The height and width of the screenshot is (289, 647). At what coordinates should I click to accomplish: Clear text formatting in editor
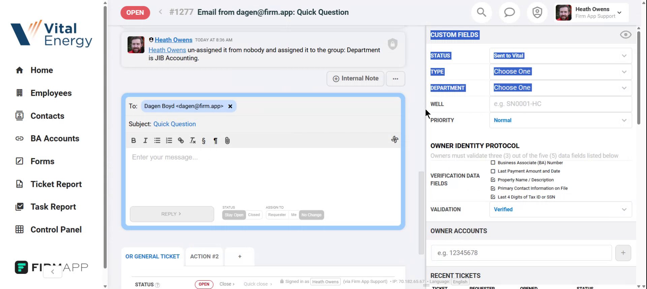tap(192, 140)
